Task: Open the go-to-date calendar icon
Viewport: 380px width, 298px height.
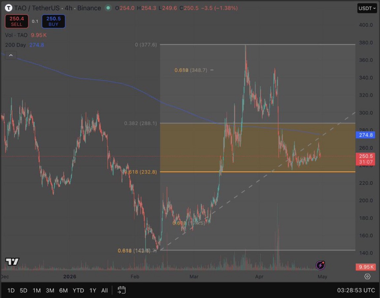Action: click(121, 290)
